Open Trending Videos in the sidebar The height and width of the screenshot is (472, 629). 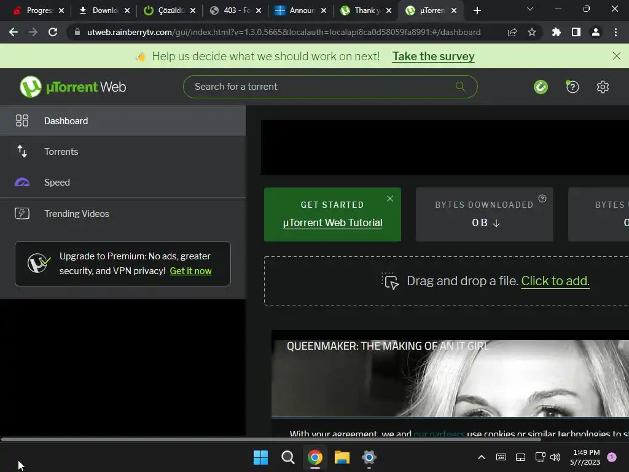pos(123,213)
